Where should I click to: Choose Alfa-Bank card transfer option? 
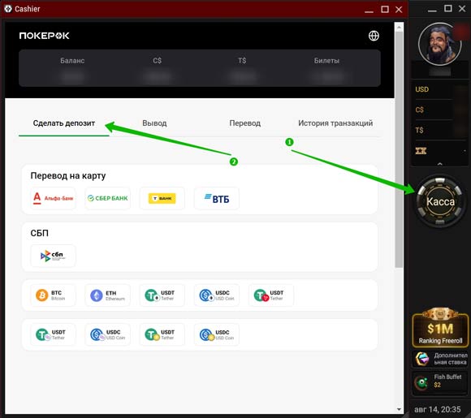pyautogui.click(x=53, y=198)
